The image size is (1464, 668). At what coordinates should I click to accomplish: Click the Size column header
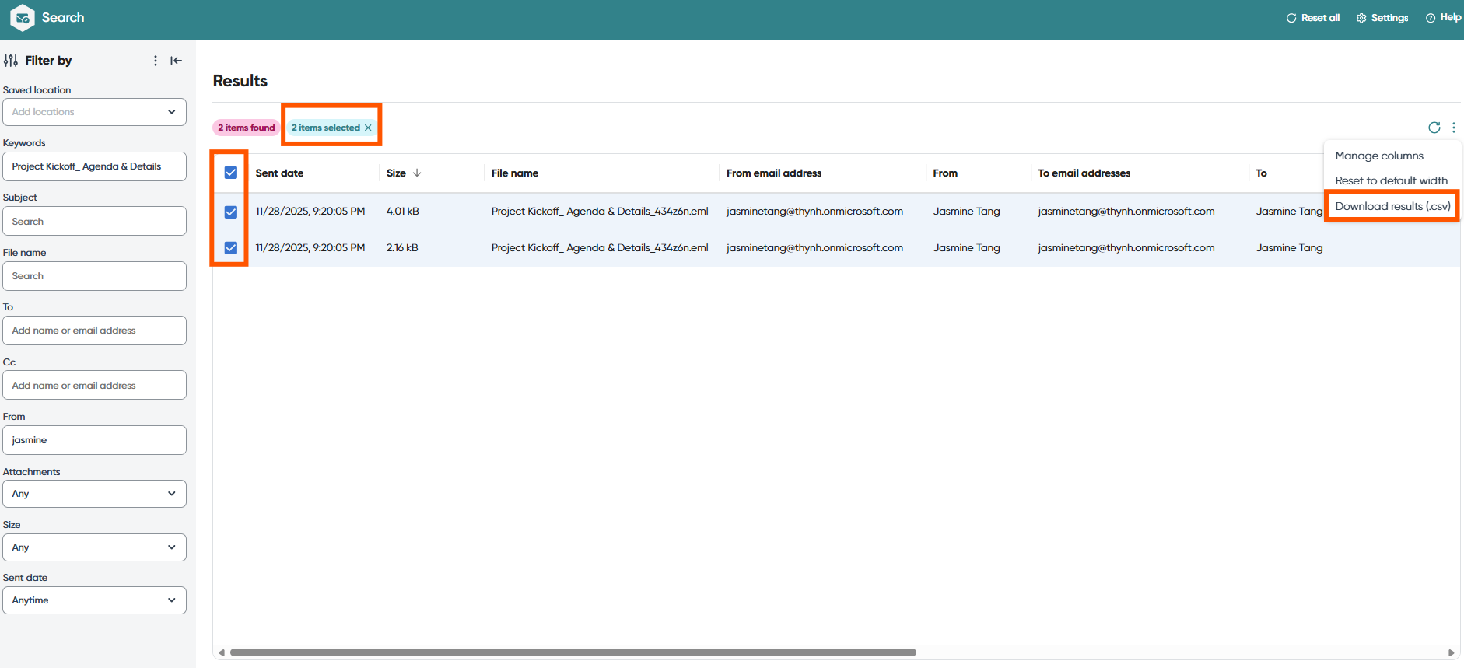396,173
